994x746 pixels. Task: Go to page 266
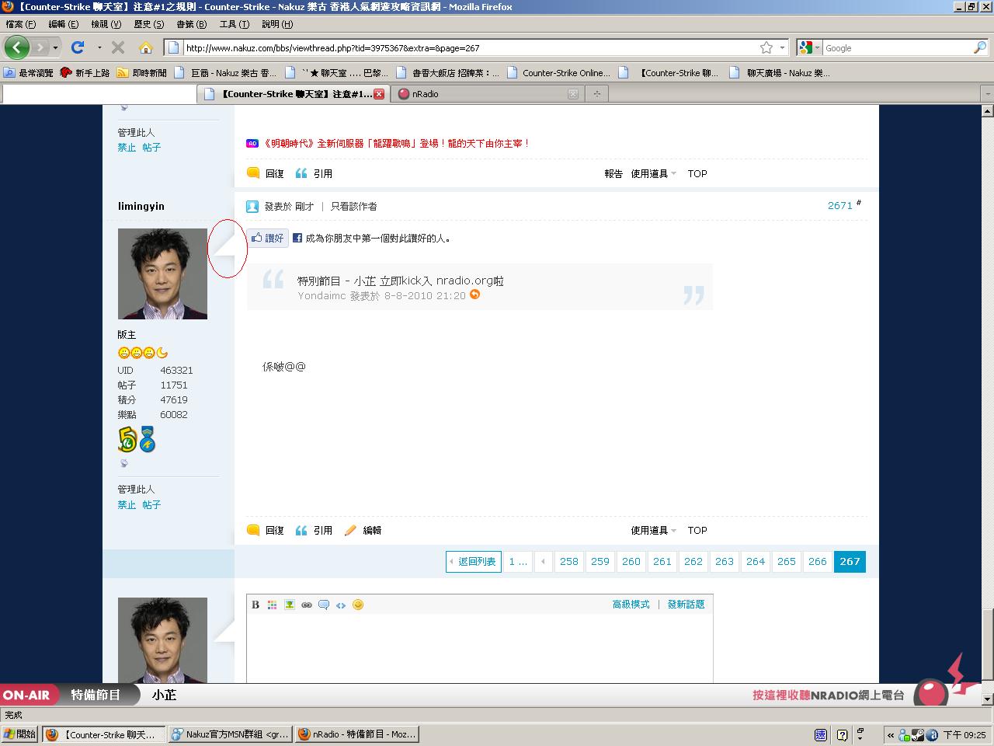[x=818, y=561]
